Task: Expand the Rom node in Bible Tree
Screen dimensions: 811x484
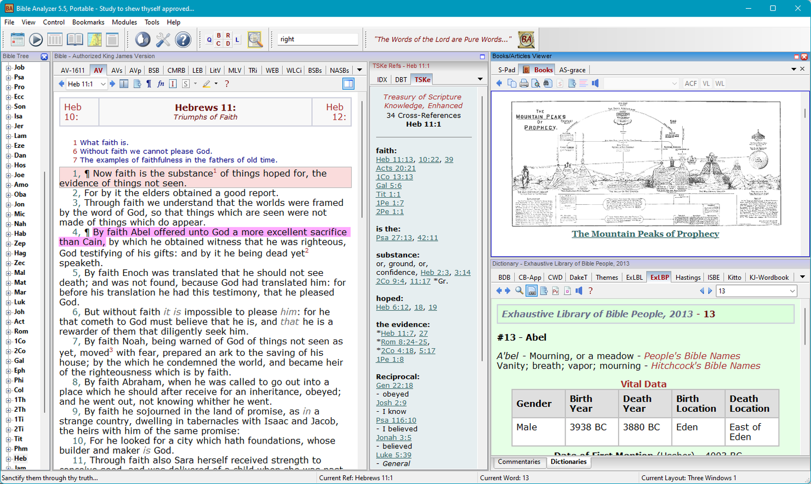Action: (8, 332)
